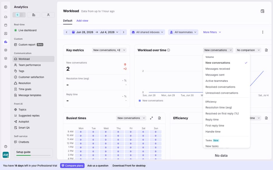Open the Help question mark icon

[6, 147]
